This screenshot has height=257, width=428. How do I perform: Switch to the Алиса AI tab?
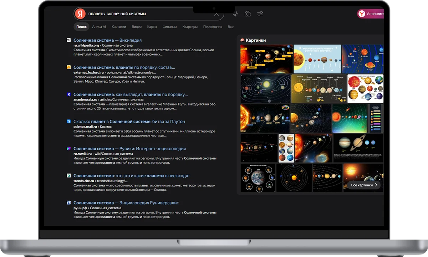coord(99,27)
